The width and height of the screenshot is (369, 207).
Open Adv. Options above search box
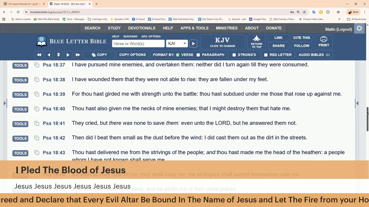pyautogui.click(x=151, y=37)
